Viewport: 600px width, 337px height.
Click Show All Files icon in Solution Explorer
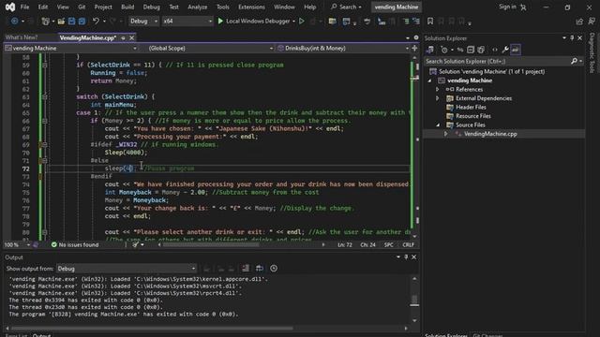click(x=481, y=50)
